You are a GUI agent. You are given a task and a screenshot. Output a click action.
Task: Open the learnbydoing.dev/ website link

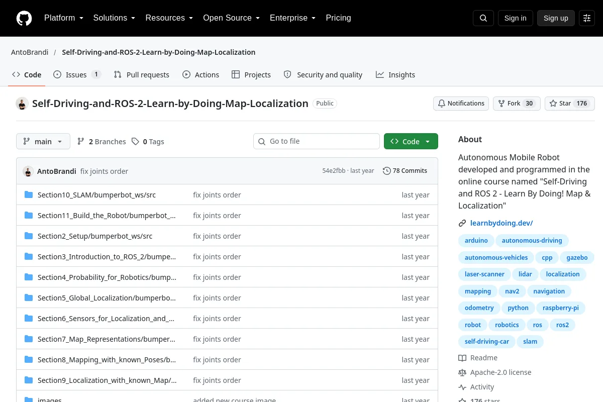pyautogui.click(x=501, y=223)
